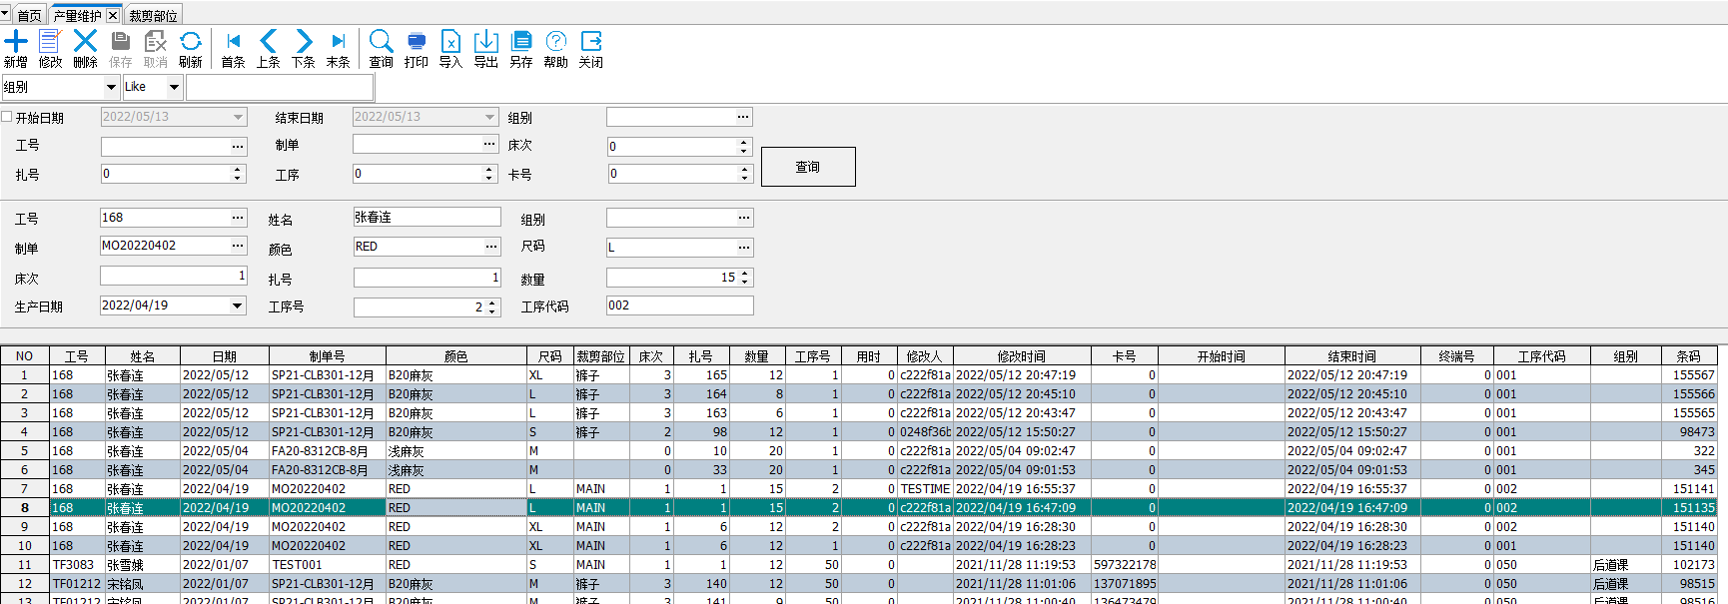Click the 保存 (save) toolbar icon

point(121,48)
